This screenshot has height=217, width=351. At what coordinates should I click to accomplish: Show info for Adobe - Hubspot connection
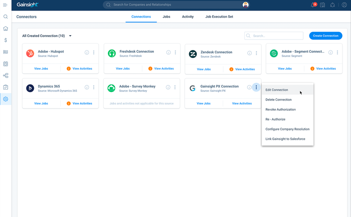pyautogui.click(x=87, y=53)
